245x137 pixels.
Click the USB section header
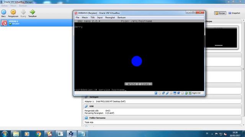click(162, 106)
